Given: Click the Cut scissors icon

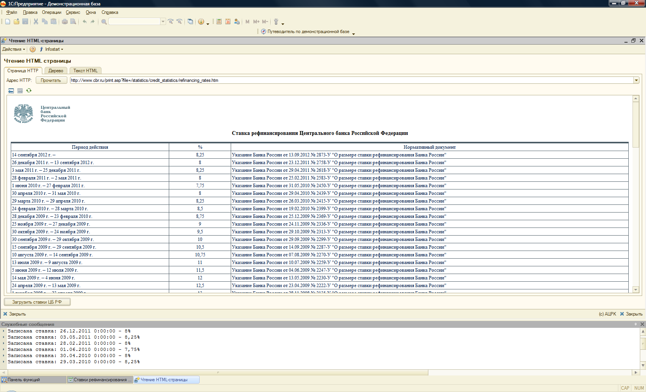Looking at the screenshot, I should coord(36,22).
